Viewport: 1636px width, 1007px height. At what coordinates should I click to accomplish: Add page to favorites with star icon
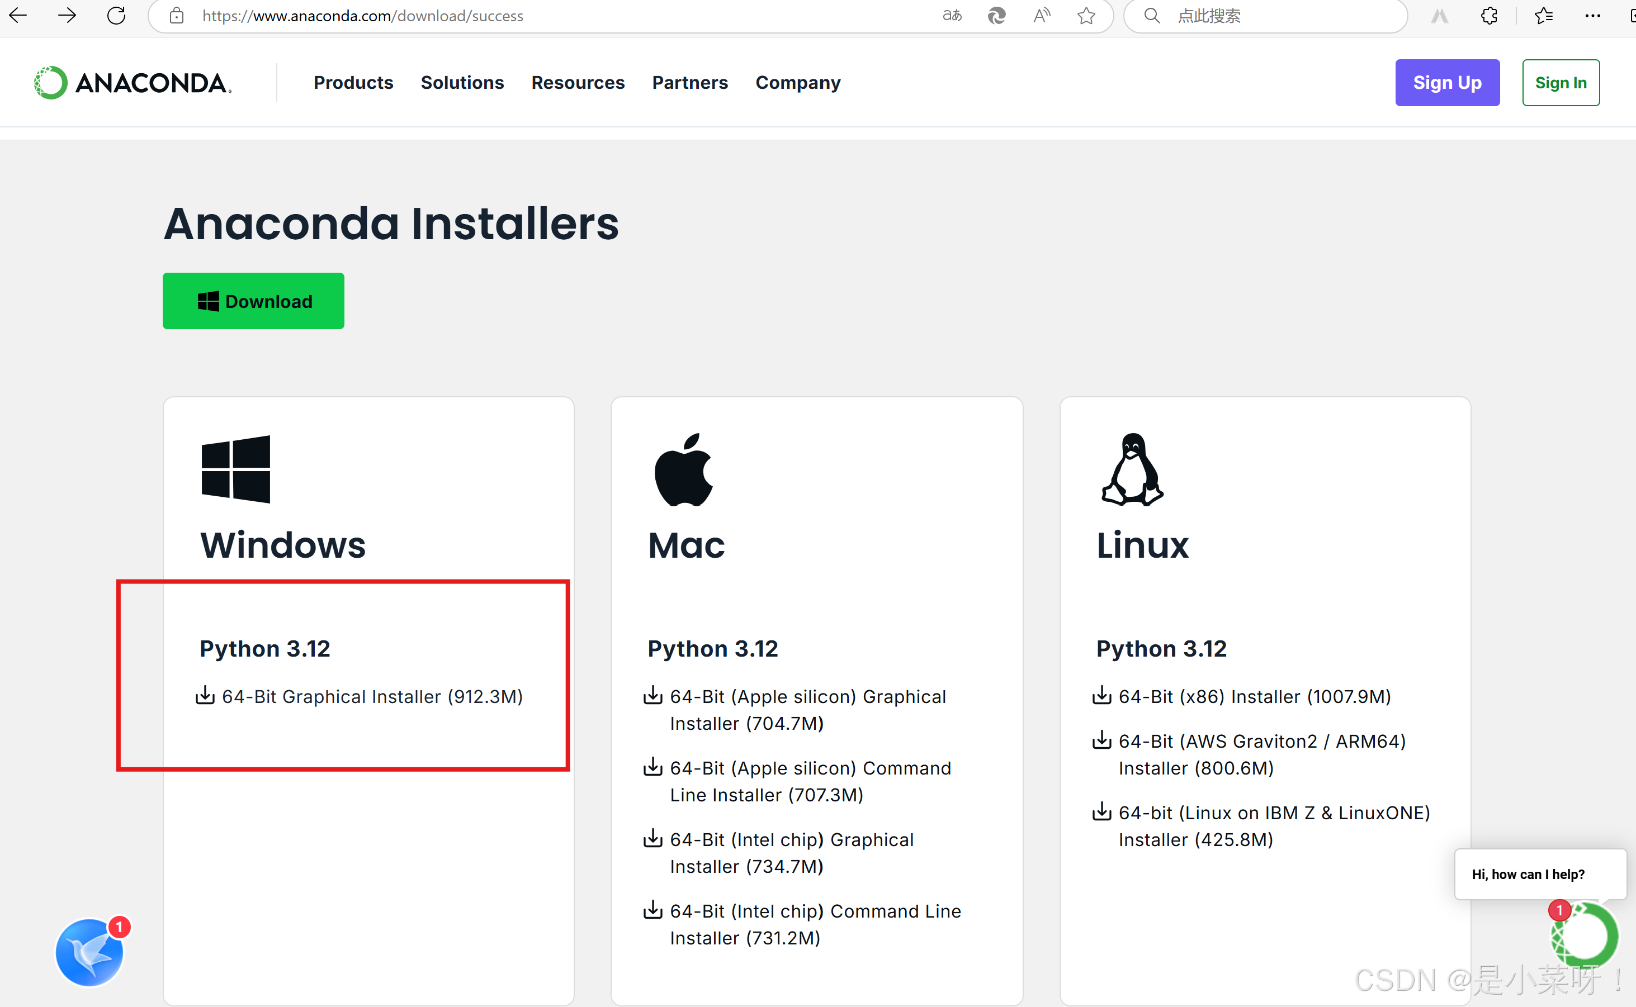pos(1086,15)
